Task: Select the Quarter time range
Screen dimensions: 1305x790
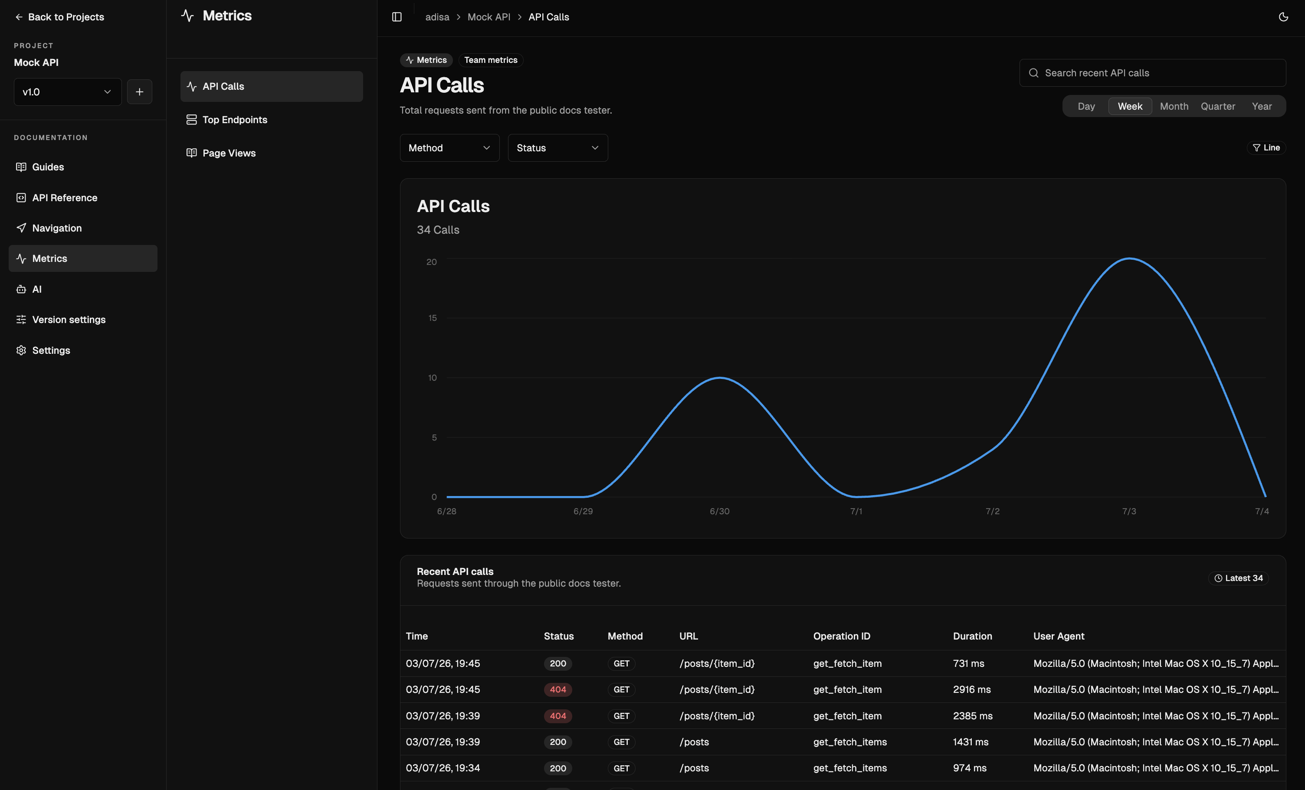Action: 1218,106
